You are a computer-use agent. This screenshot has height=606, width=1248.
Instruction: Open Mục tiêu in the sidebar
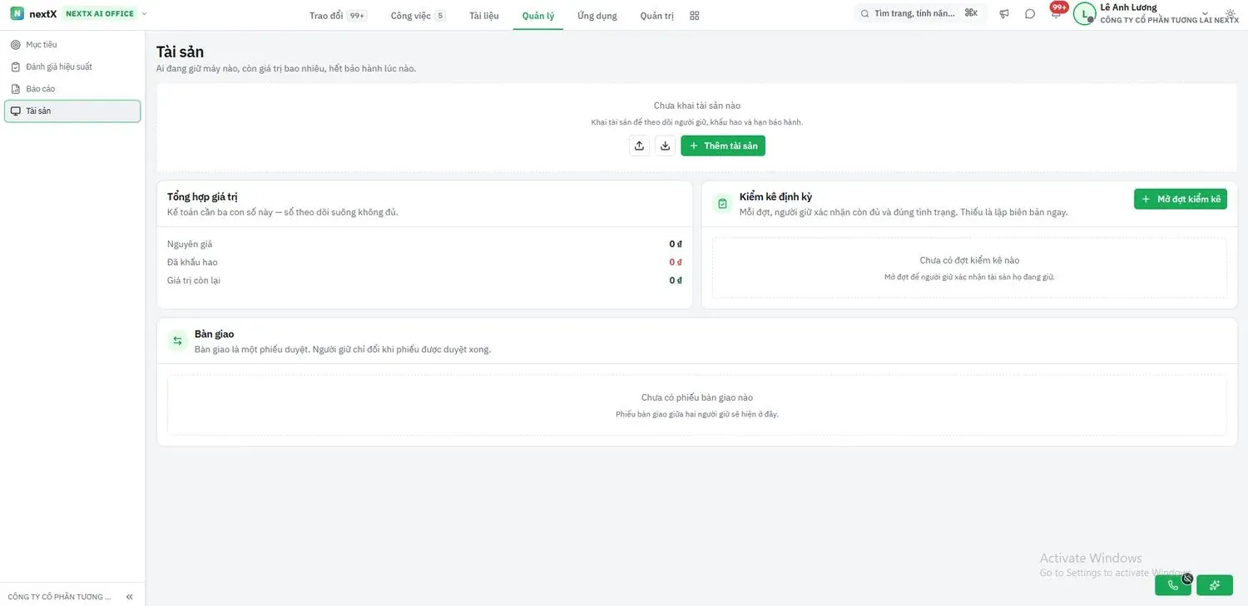click(x=72, y=45)
